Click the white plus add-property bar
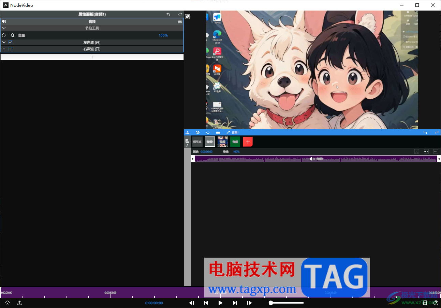Image resolution: width=441 pixels, height=308 pixels. point(92,57)
